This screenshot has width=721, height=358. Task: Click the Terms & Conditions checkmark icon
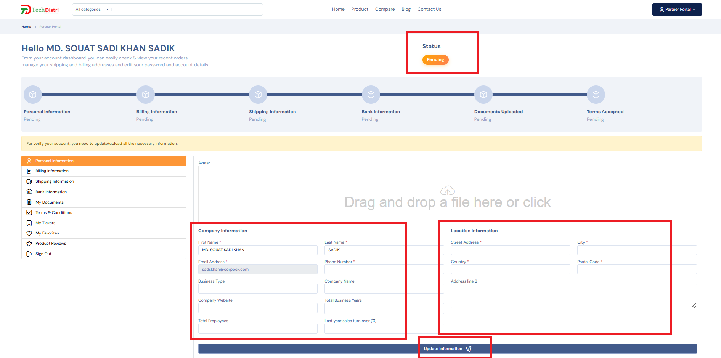point(29,213)
